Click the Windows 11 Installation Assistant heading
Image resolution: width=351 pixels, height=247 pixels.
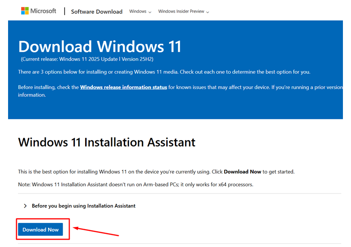point(107,142)
